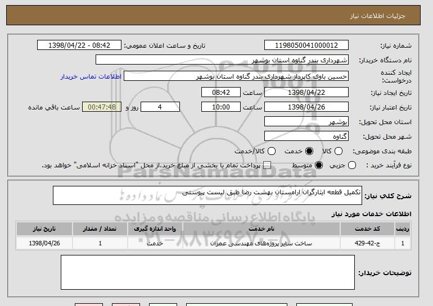The height and width of the screenshot is (306, 433).
Task: Click remaining days field showing 4
Action: point(160,107)
